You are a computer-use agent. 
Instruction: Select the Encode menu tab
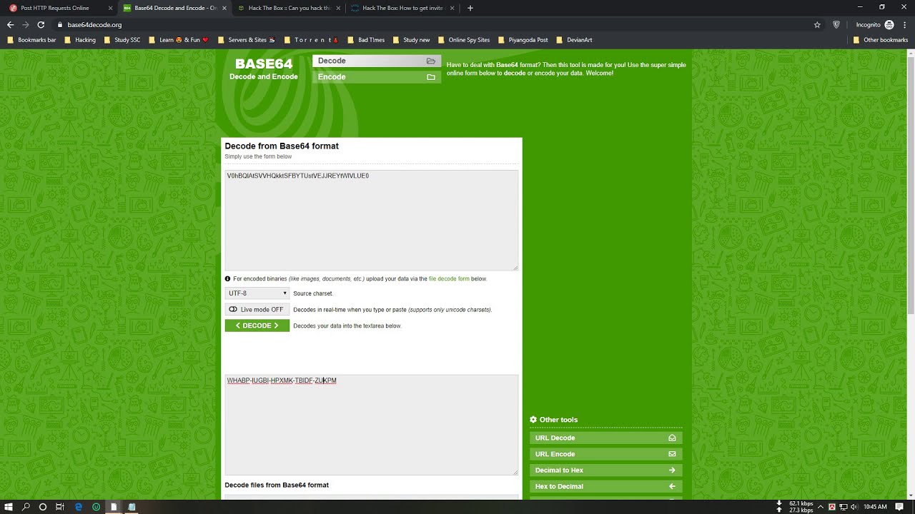click(377, 76)
